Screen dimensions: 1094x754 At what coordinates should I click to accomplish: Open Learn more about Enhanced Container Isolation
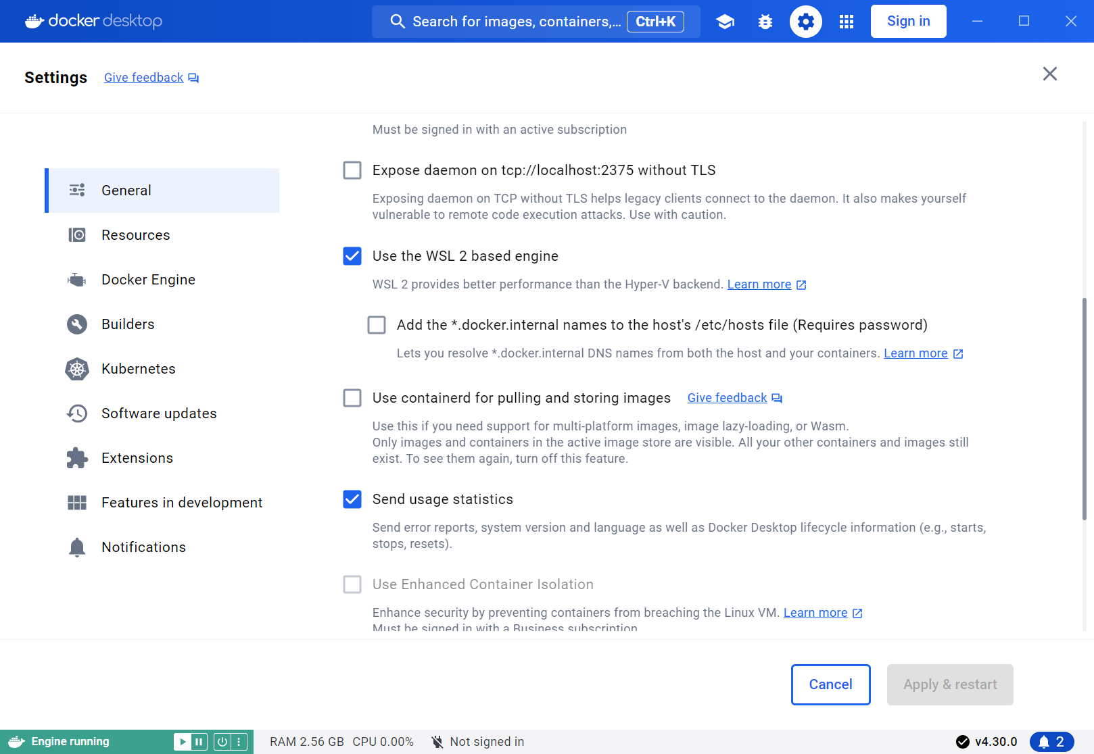[x=815, y=613]
